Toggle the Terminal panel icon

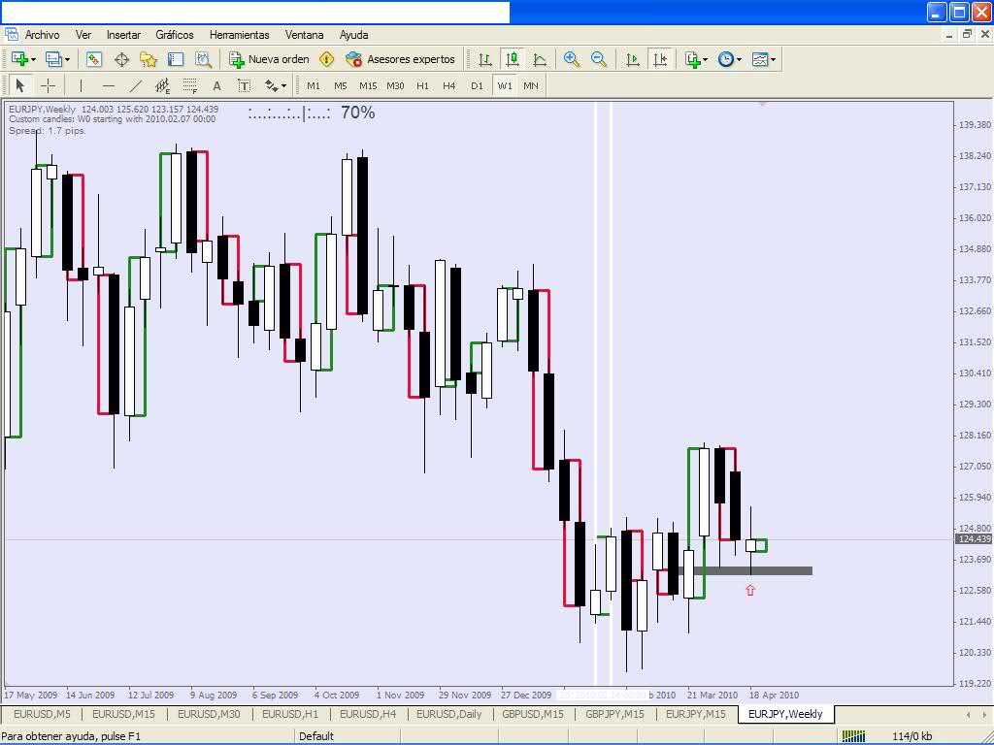[x=176, y=59]
